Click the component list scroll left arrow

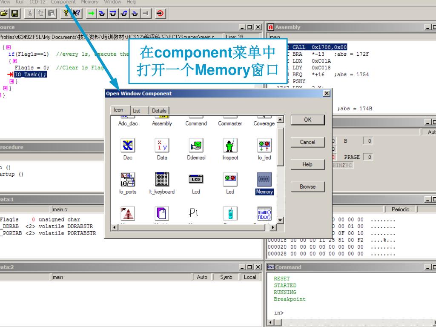[x=115, y=227]
